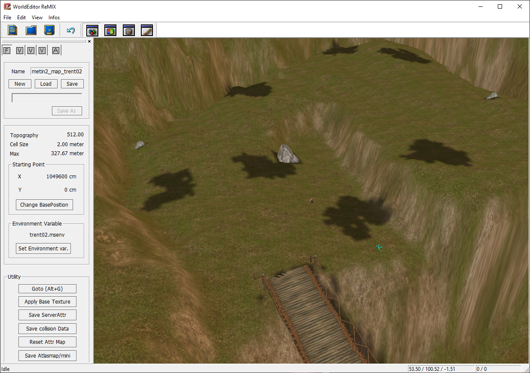Click the Topography value 512.00
Image resolution: width=530 pixels, height=373 pixels.
(75, 135)
